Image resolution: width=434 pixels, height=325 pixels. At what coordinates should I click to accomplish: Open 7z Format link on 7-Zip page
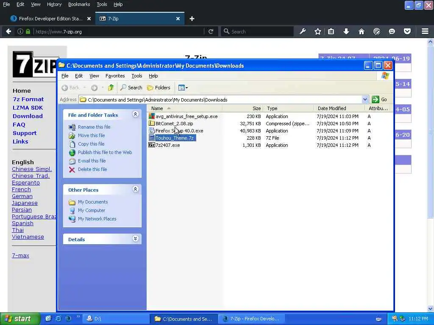[x=28, y=99]
